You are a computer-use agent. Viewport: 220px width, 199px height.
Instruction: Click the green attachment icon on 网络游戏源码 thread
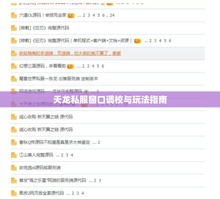pos(86,91)
